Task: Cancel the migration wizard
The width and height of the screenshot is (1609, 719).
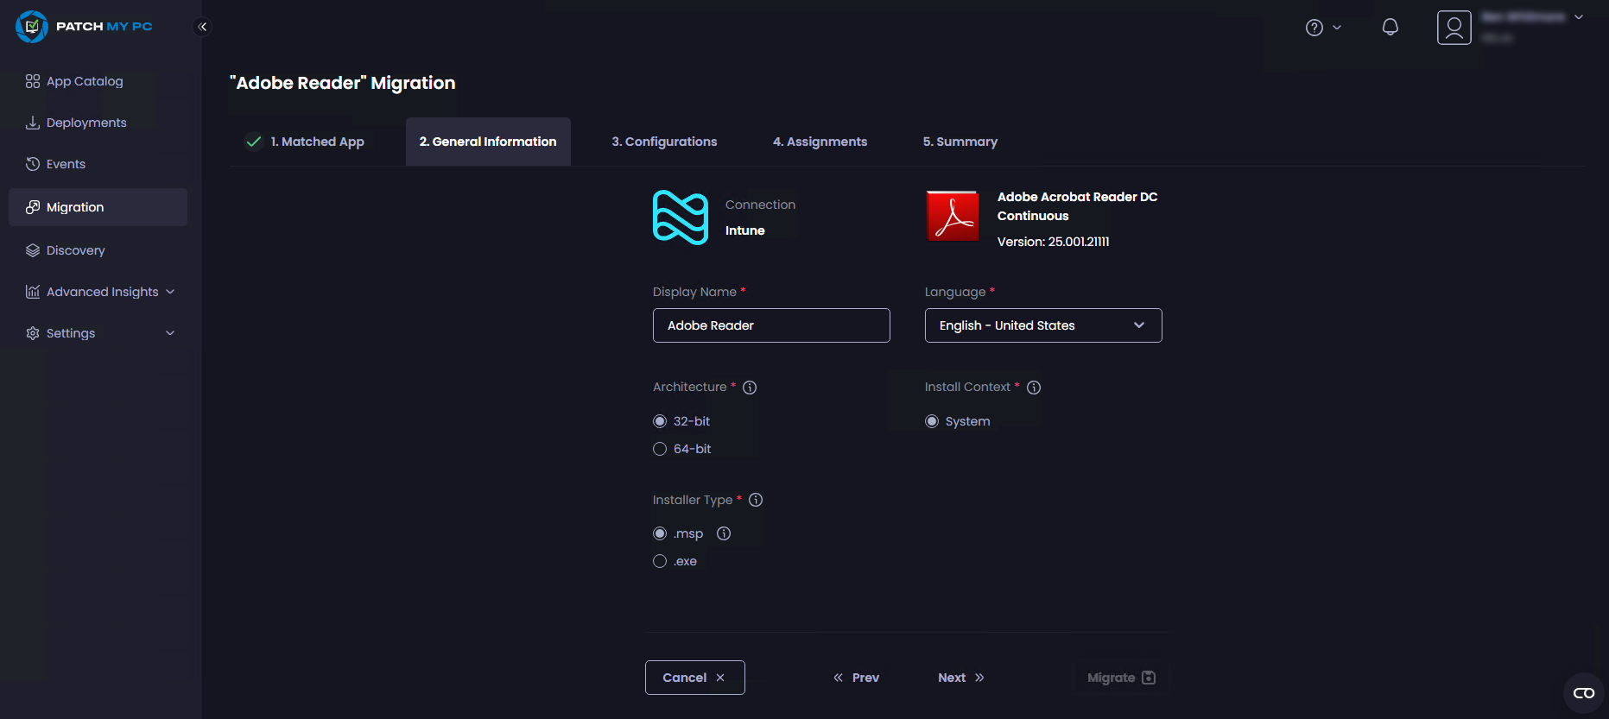Action: pos(695,678)
